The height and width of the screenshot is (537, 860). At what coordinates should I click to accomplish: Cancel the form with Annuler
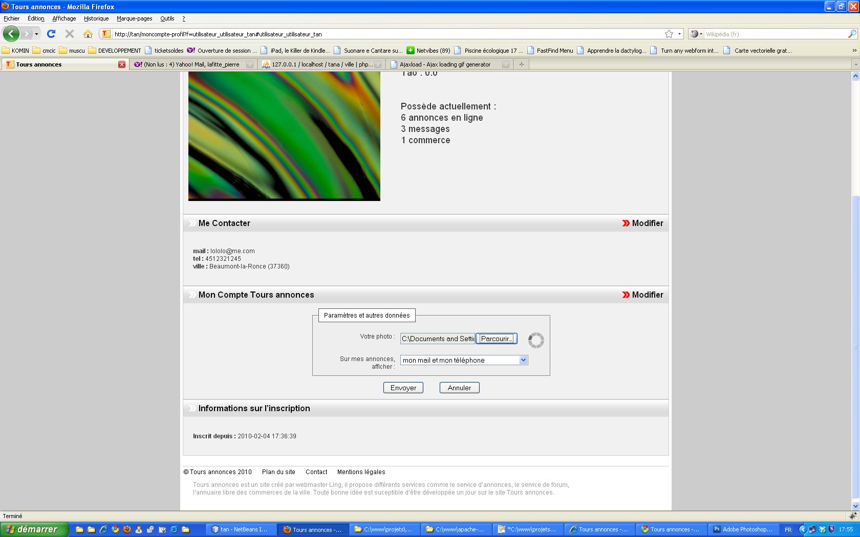pyautogui.click(x=459, y=388)
